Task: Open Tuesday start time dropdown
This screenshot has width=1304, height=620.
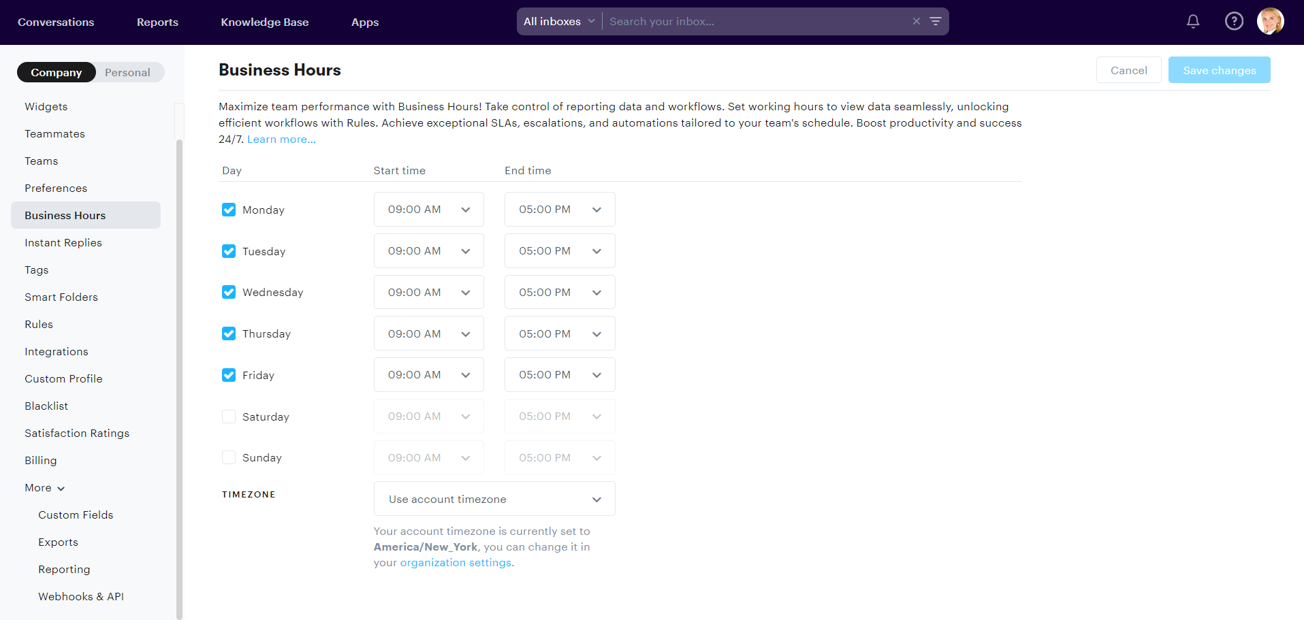Action: [x=429, y=250]
